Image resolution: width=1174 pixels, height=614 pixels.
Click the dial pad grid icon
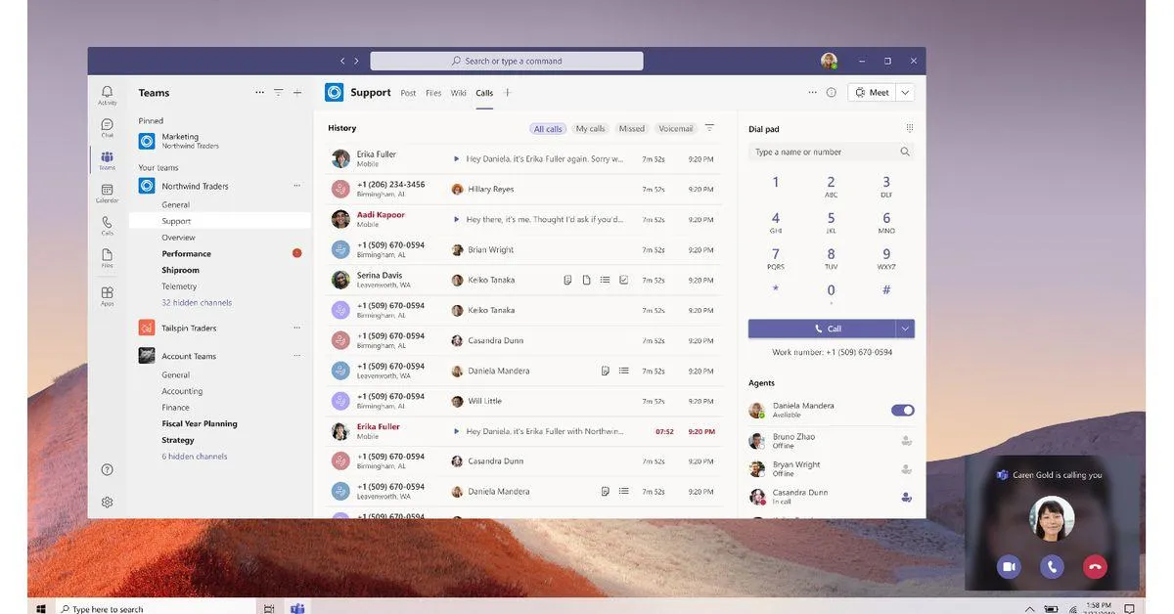coord(909,128)
